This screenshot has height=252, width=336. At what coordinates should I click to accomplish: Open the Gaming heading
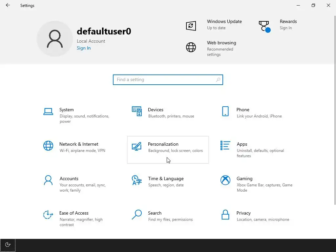(244, 179)
